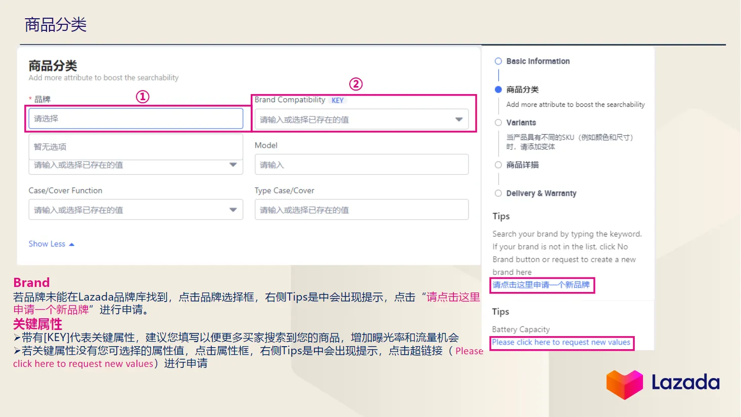Open the Brand Compatibility dropdown
741x417 pixels.
coord(458,119)
